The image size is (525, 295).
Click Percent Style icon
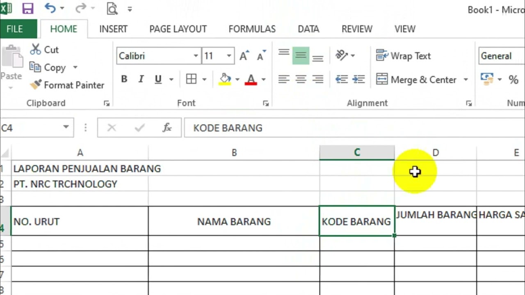tap(514, 79)
